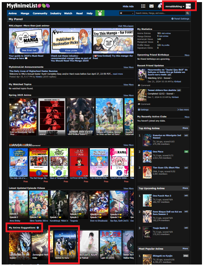Click the Easter bunny event icon
The image size is (211, 268).
coord(100,13)
